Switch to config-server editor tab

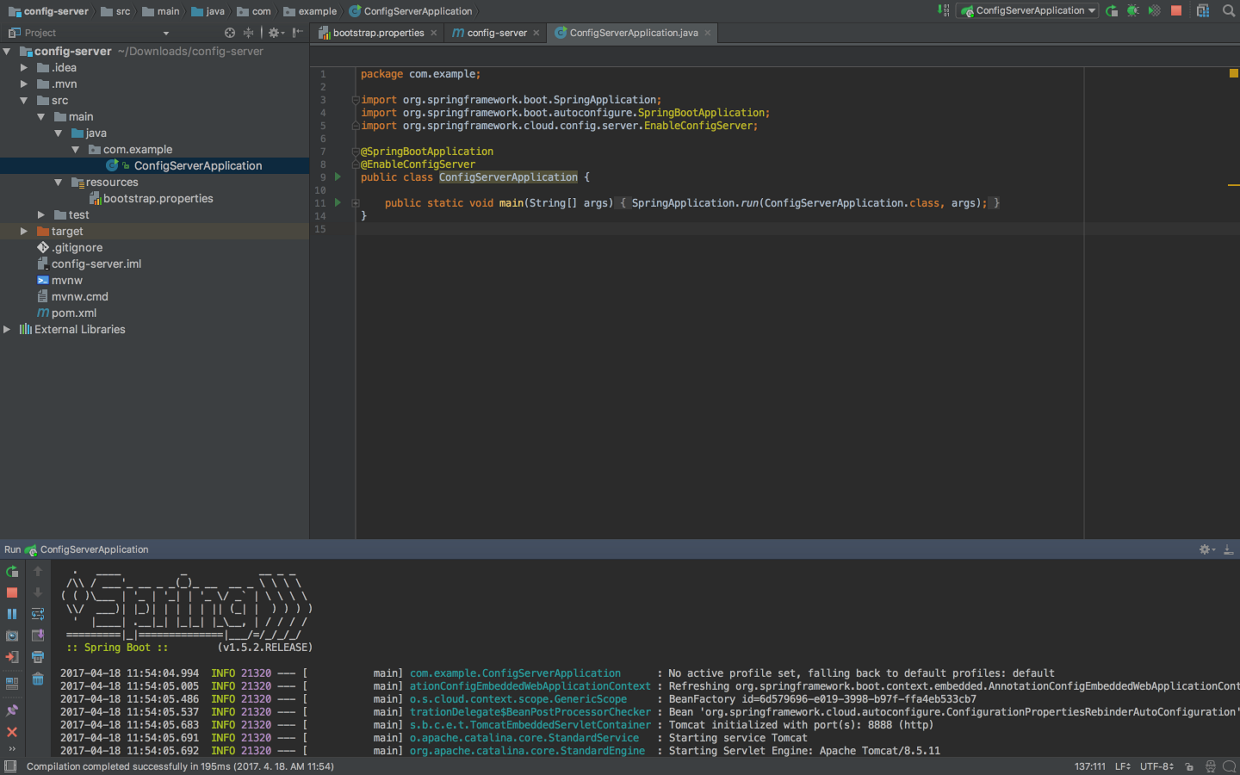pyautogui.click(x=496, y=33)
